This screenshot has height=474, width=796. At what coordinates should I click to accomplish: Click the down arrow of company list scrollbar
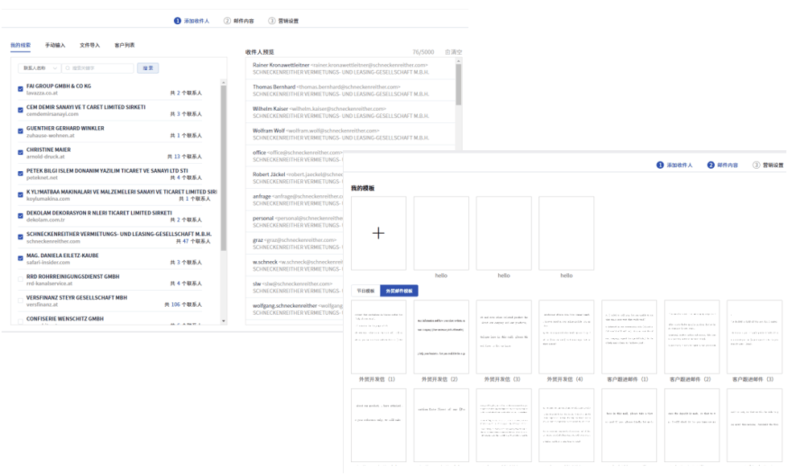(224, 321)
